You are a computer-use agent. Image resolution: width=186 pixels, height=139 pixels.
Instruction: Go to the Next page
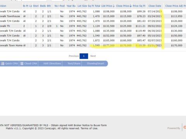[x=93, y=56]
